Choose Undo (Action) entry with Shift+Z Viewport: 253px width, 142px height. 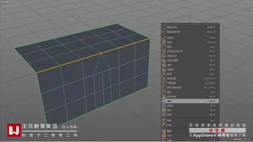coord(190,27)
